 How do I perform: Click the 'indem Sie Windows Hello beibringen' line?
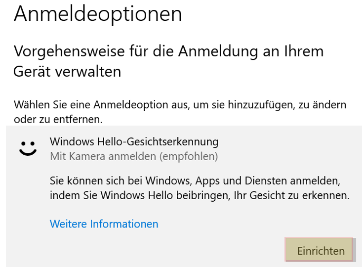(200, 195)
